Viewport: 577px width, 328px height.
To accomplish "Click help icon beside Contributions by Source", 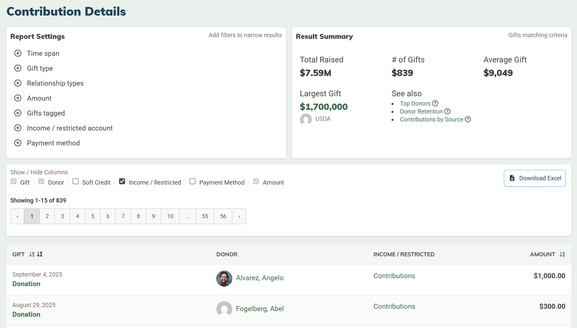I will [468, 120].
